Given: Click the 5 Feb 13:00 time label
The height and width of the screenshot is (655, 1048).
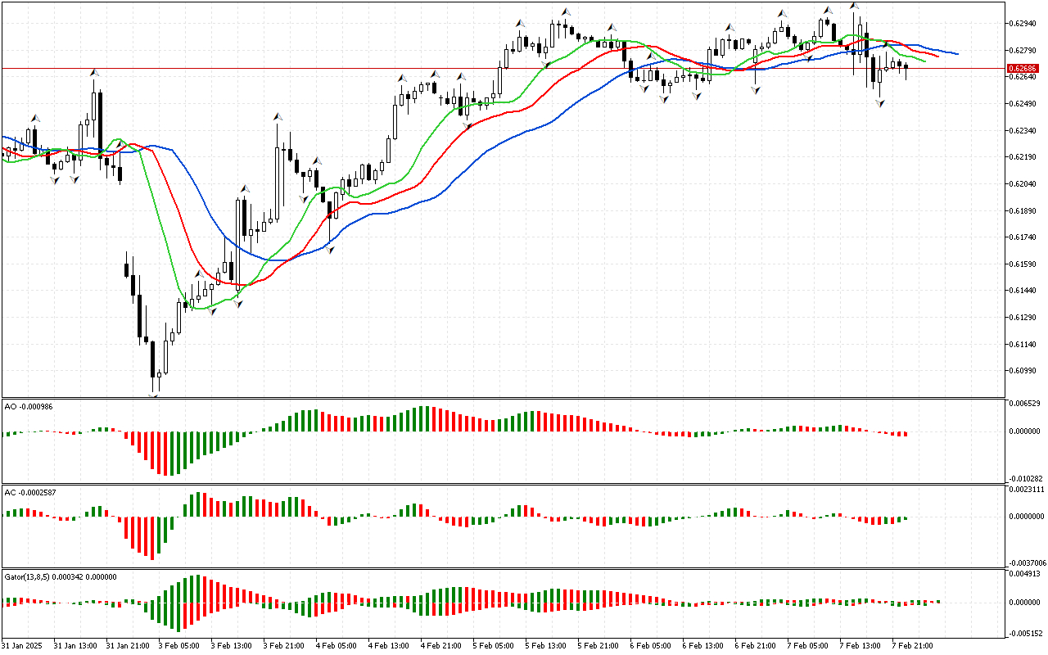Looking at the screenshot, I should coord(545,645).
